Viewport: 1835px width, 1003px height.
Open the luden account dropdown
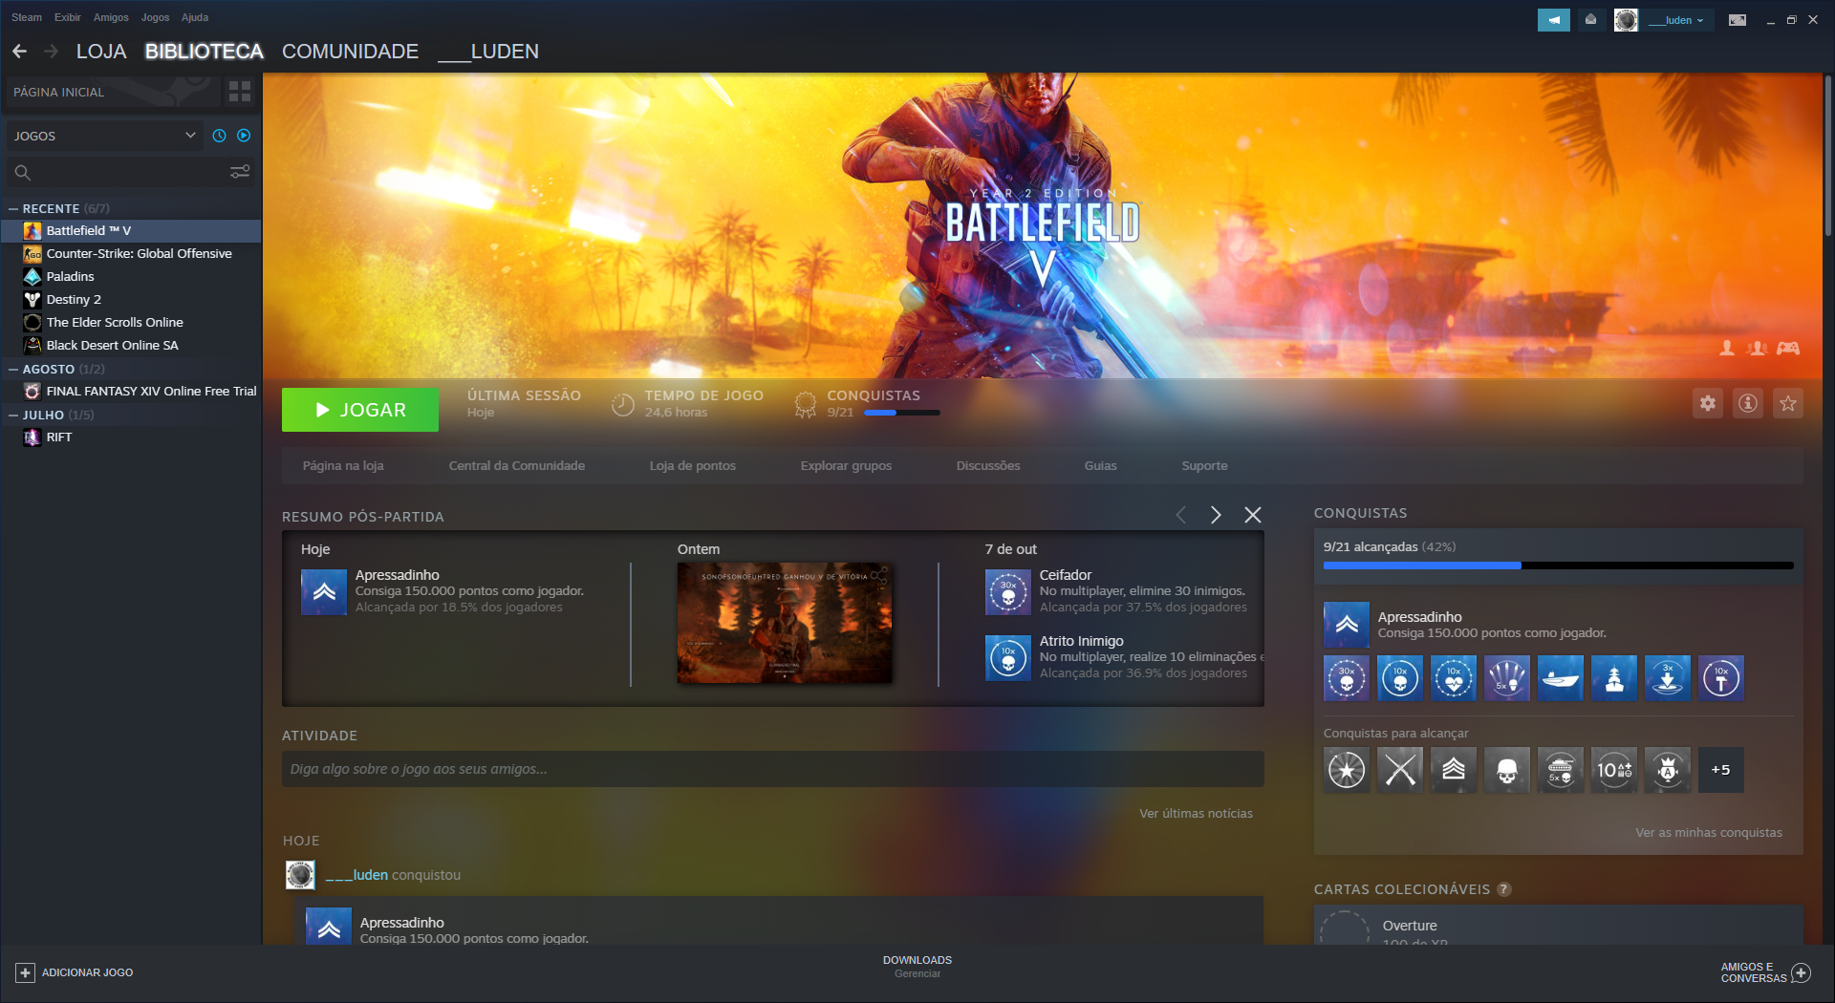pos(1677,20)
